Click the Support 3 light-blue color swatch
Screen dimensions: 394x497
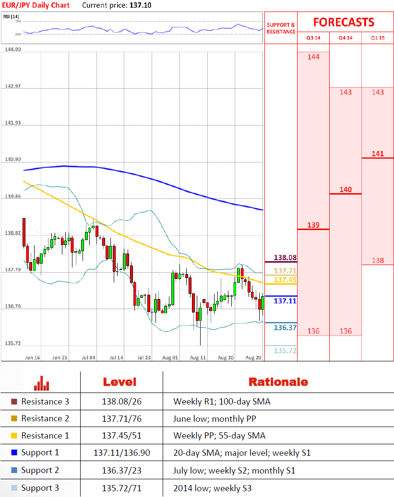14,488
